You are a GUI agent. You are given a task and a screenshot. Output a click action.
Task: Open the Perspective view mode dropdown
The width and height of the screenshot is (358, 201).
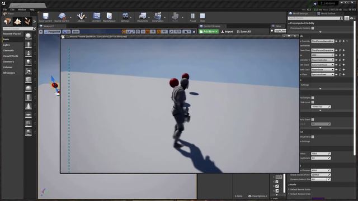[52, 32]
